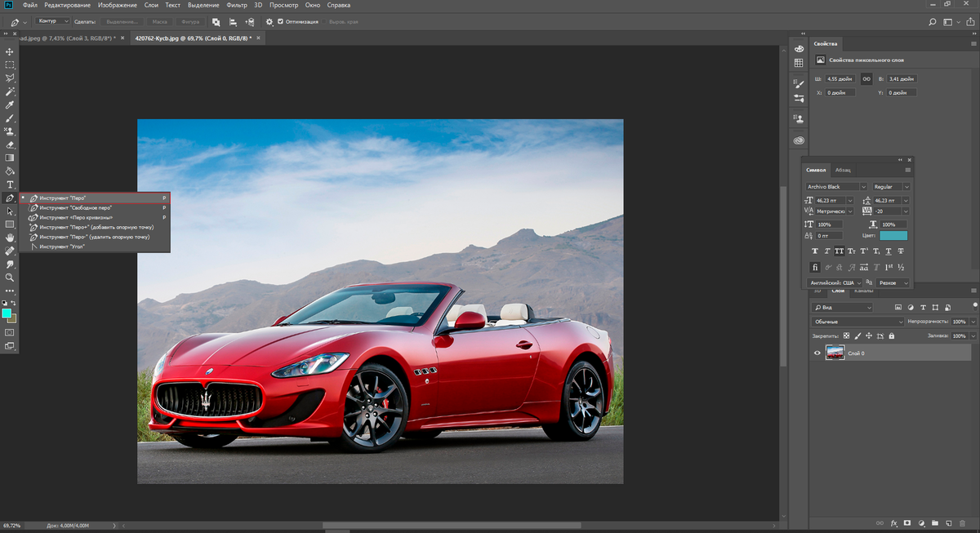Screen dimensions: 980x533
Task: Select the Type tool in toolbar
Action: [x=10, y=184]
